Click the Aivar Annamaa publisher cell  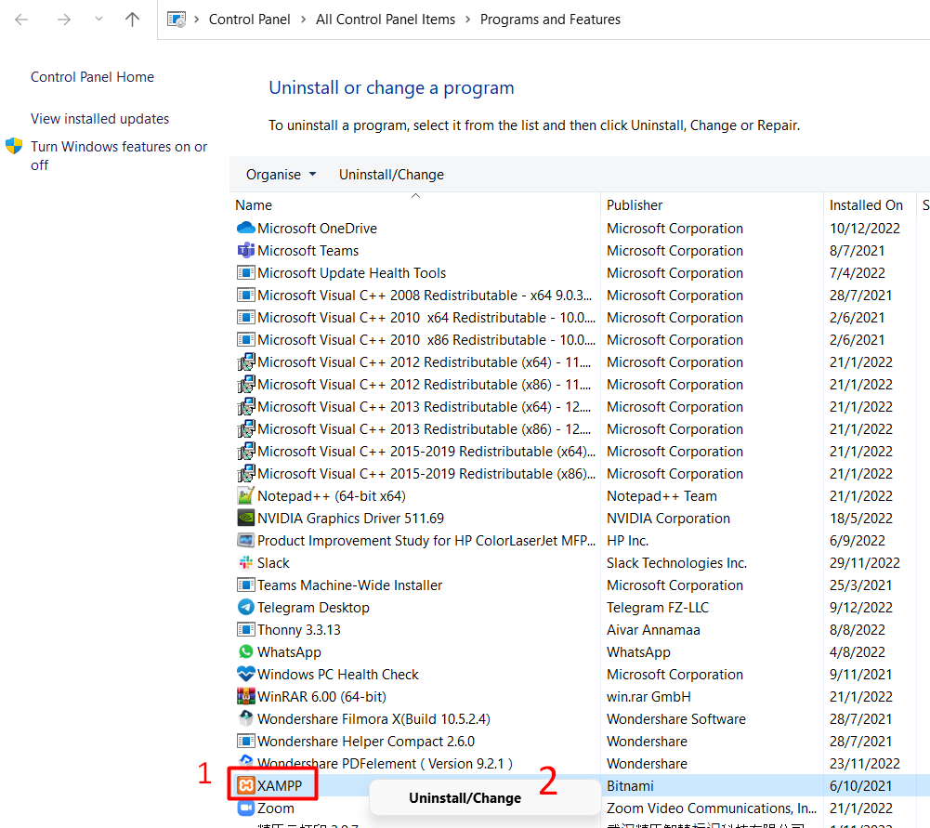(x=653, y=630)
